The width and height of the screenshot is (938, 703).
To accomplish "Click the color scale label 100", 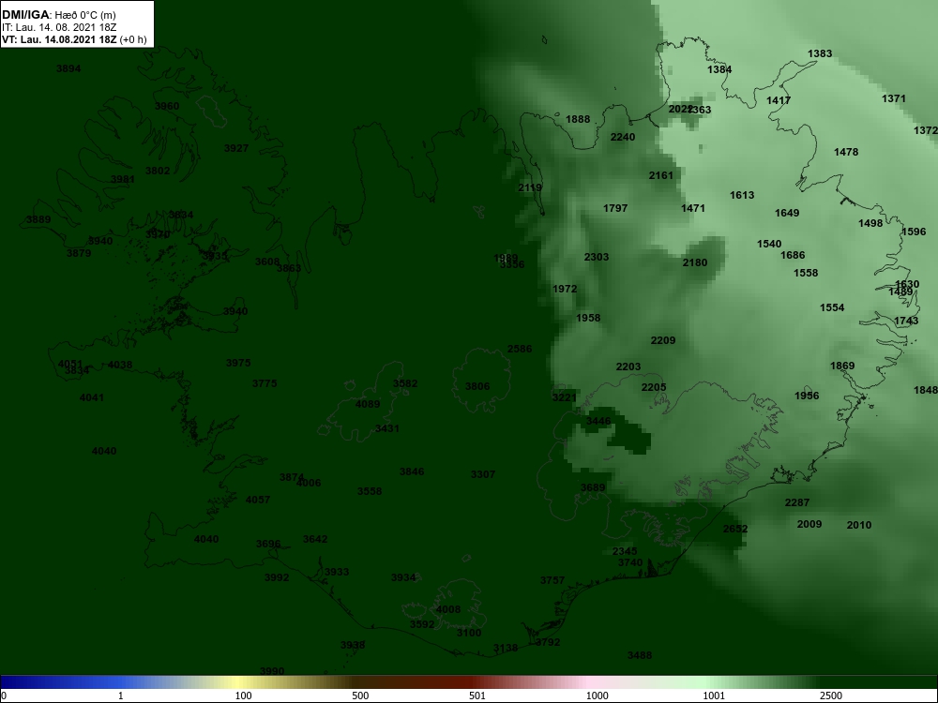I will coord(243,696).
